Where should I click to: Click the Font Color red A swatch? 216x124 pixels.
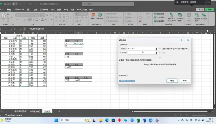click(43, 20)
